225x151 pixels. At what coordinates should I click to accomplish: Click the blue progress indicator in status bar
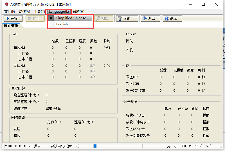click(95, 146)
